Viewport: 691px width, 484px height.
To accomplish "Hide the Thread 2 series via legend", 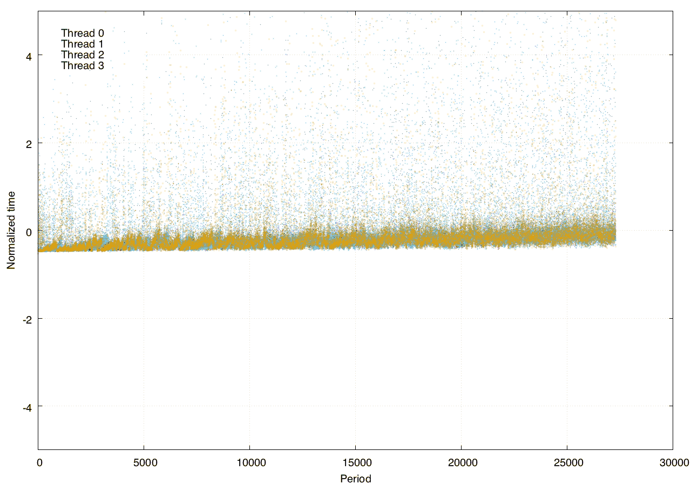I will click(x=82, y=55).
